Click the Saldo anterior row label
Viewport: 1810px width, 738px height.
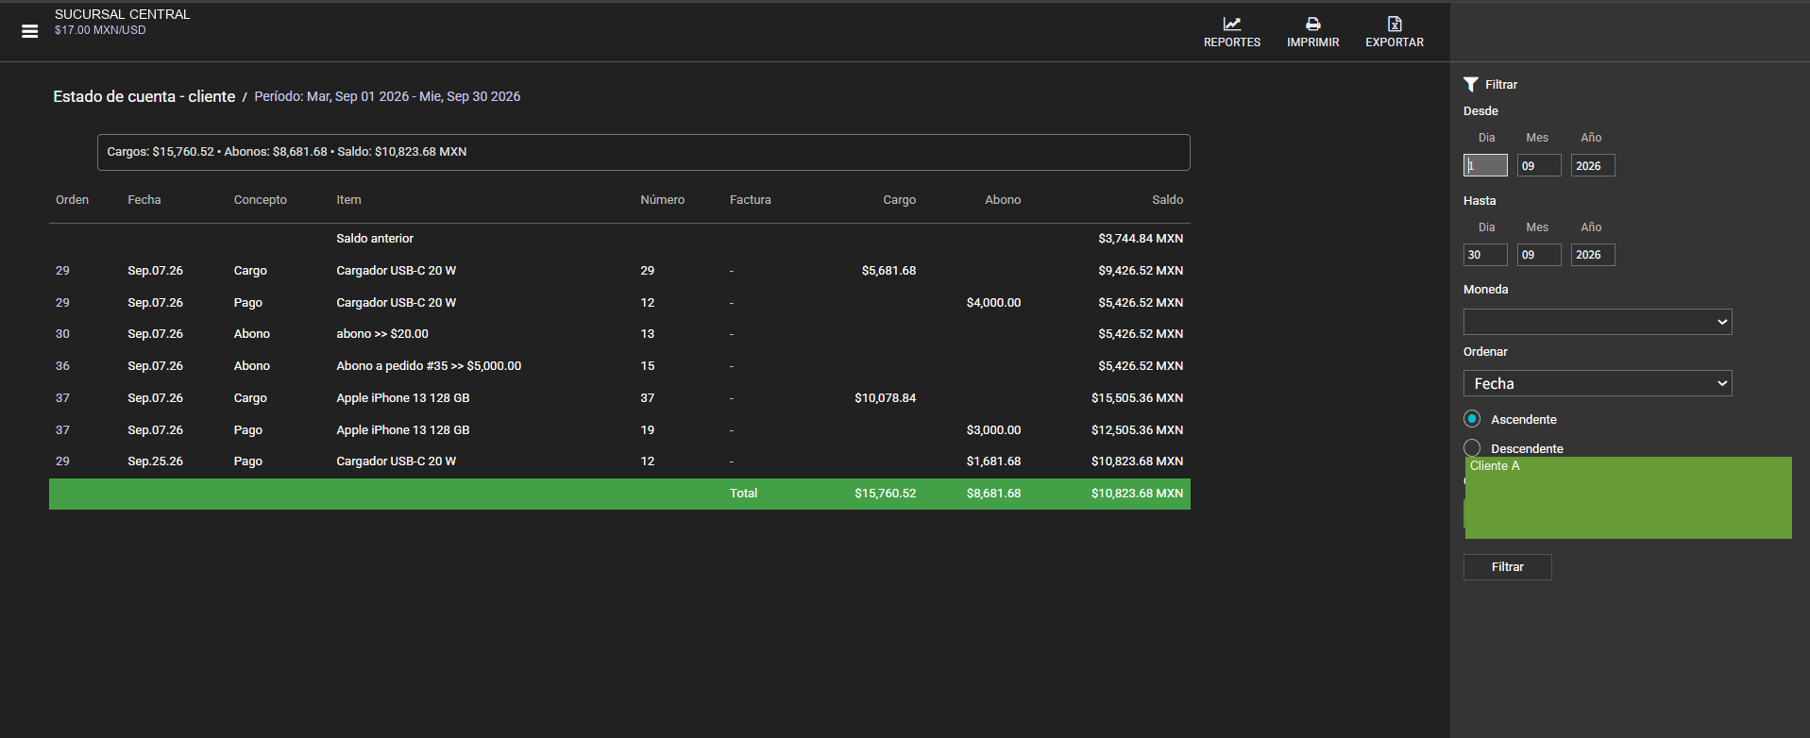375,239
